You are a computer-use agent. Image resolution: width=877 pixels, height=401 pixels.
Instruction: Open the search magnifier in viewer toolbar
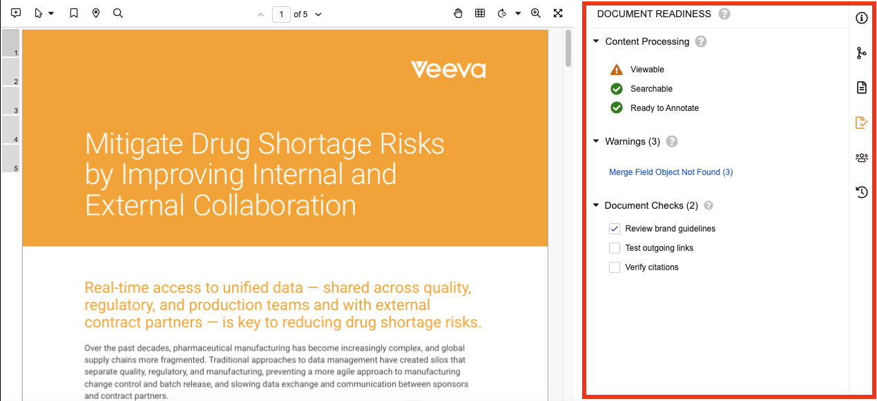[x=118, y=13]
